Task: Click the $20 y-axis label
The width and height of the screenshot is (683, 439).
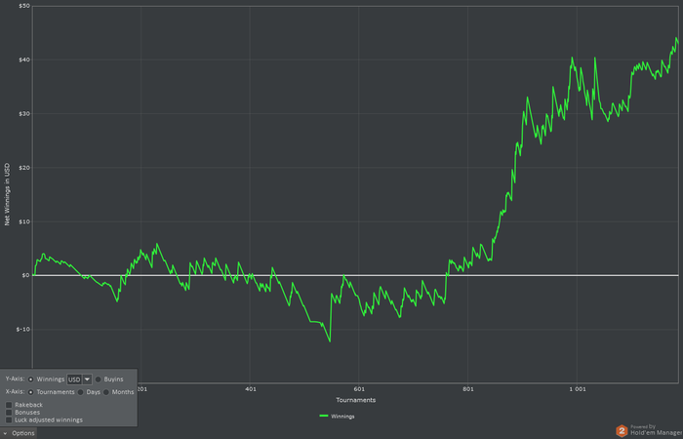Action: pos(23,168)
